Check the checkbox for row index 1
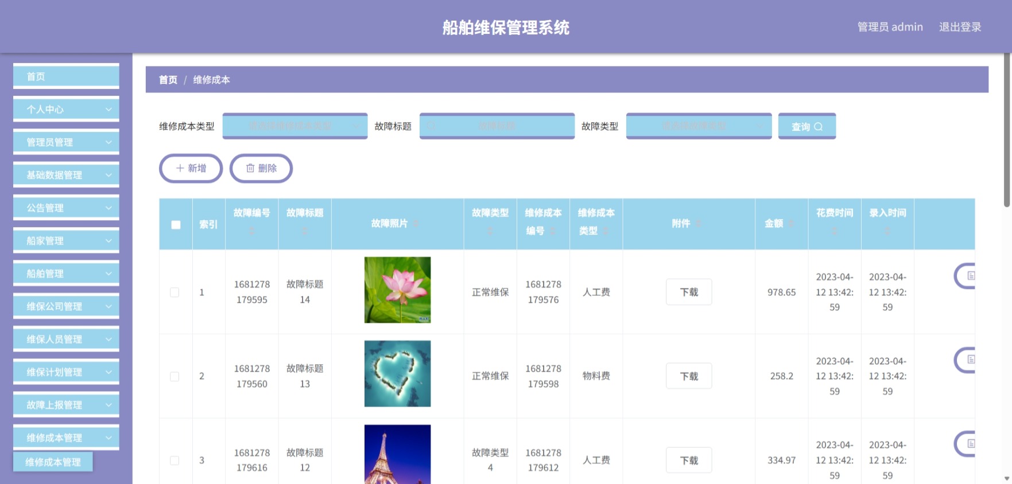The width and height of the screenshot is (1012, 484). pyautogui.click(x=175, y=292)
